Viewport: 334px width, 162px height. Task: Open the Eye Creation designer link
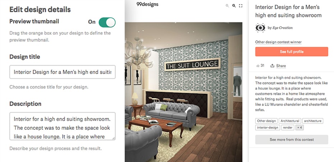282,28
